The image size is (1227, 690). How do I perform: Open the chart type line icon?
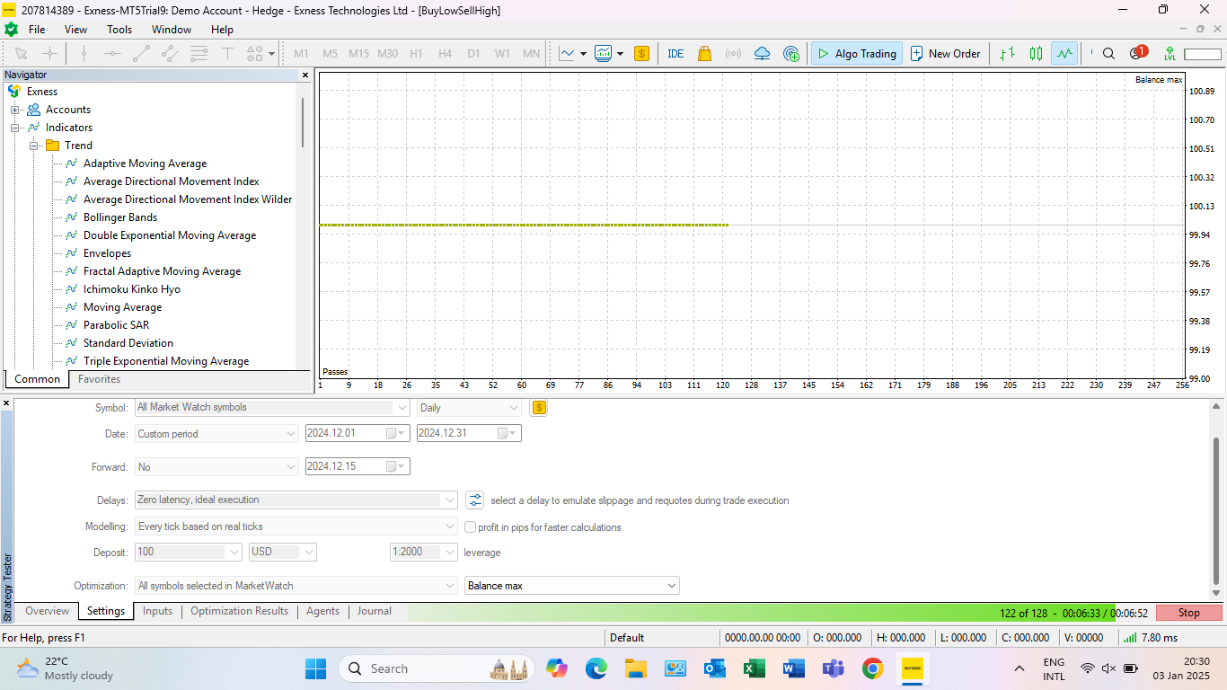tap(567, 54)
